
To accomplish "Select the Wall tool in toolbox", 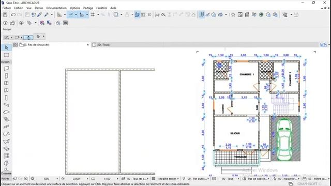I will click(x=6, y=68).
